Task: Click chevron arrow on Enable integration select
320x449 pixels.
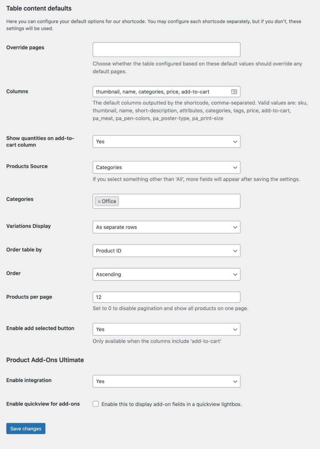Action: (235, 381)
